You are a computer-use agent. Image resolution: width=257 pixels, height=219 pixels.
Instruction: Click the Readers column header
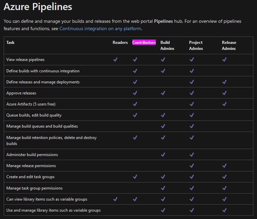click(120, 42)
